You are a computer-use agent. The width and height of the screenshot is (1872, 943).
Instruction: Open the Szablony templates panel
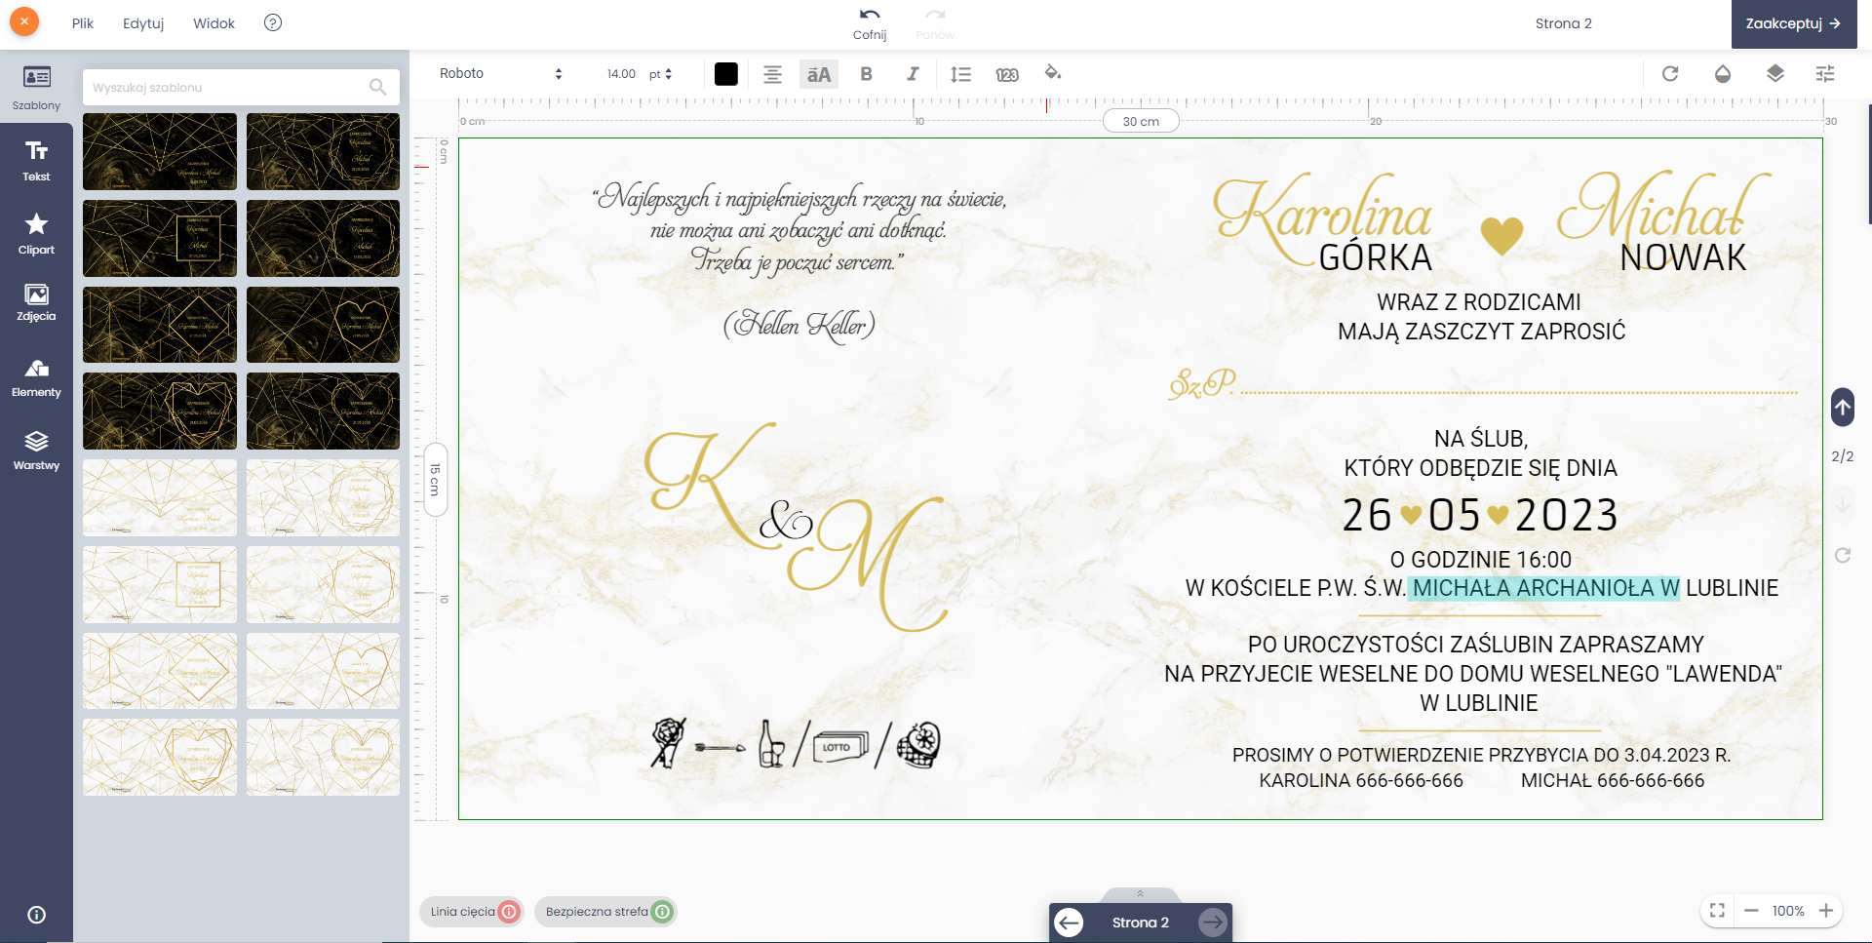tap(36, 87)
